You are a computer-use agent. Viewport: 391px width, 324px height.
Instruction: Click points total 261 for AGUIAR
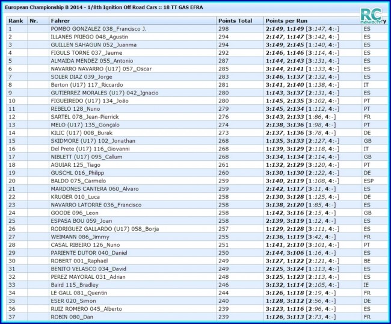coord(223,165)
